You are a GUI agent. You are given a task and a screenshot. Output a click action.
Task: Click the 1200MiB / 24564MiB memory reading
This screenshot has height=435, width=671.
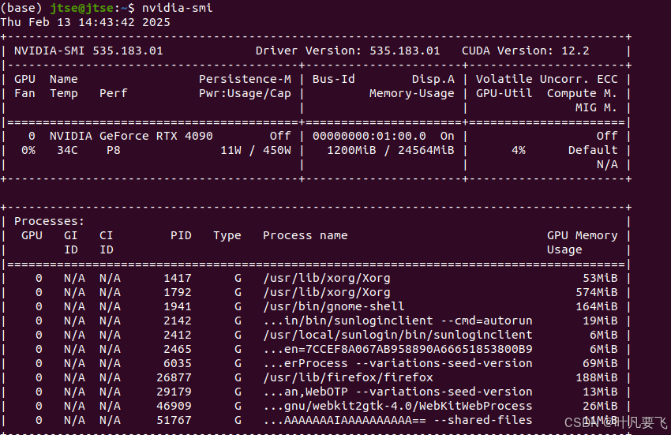pos(390,150)
